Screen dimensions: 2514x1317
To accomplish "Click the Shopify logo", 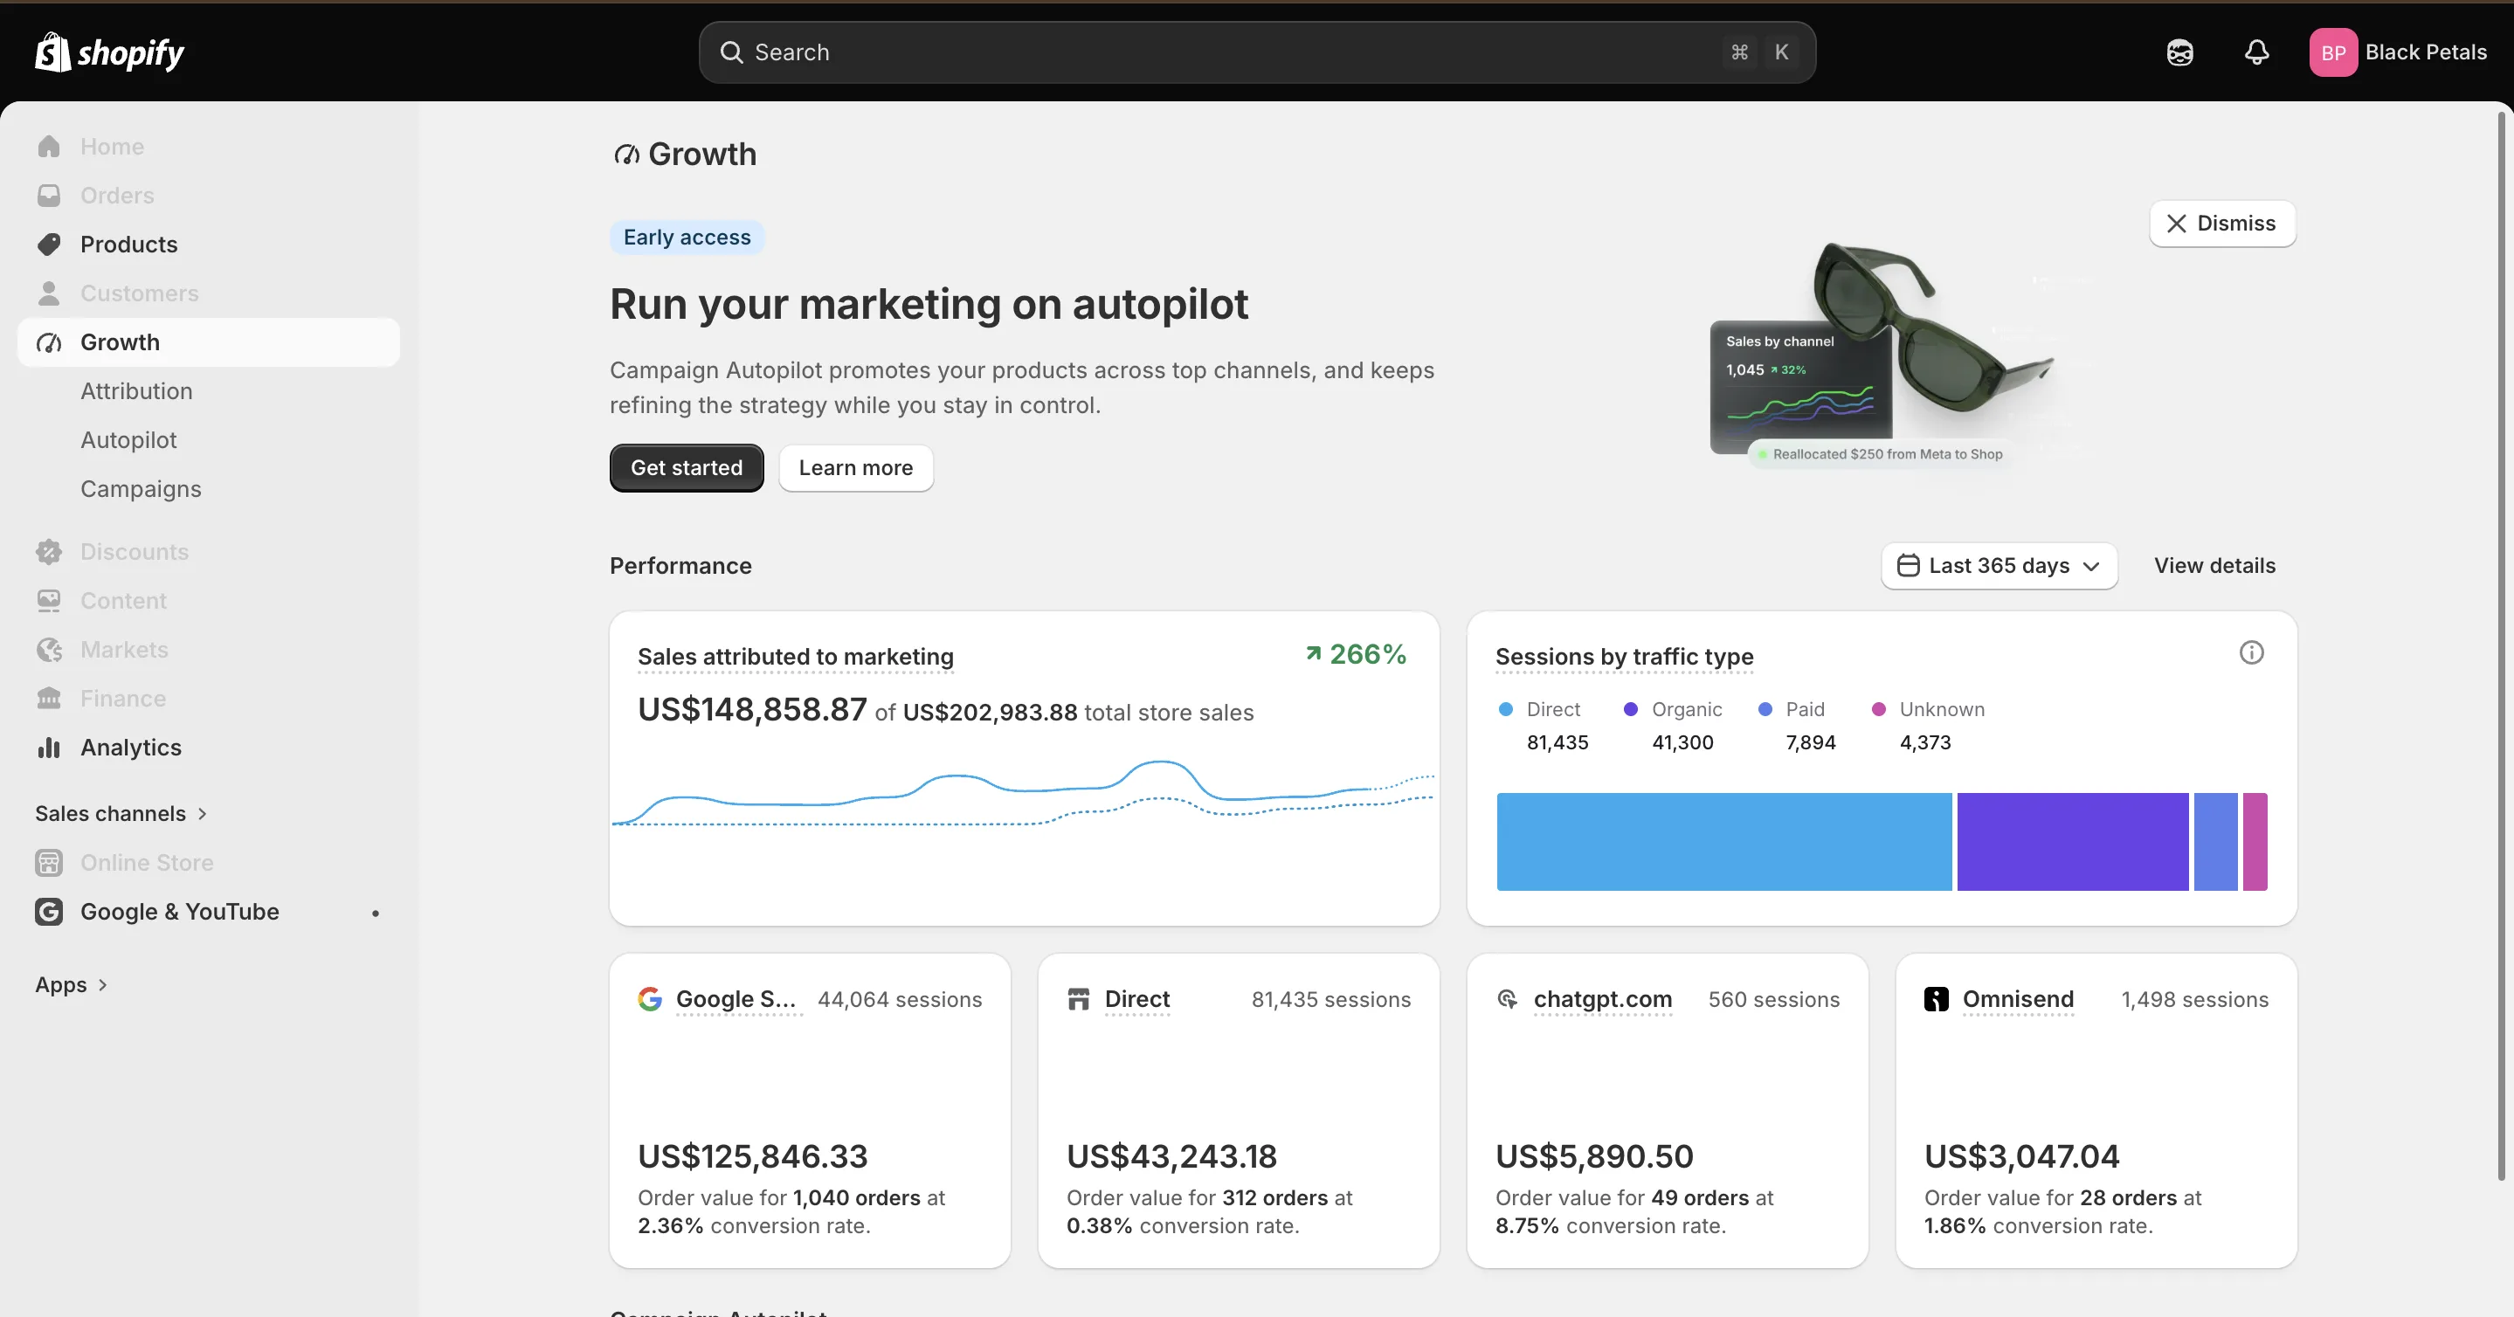I will [x=109, y=52].
